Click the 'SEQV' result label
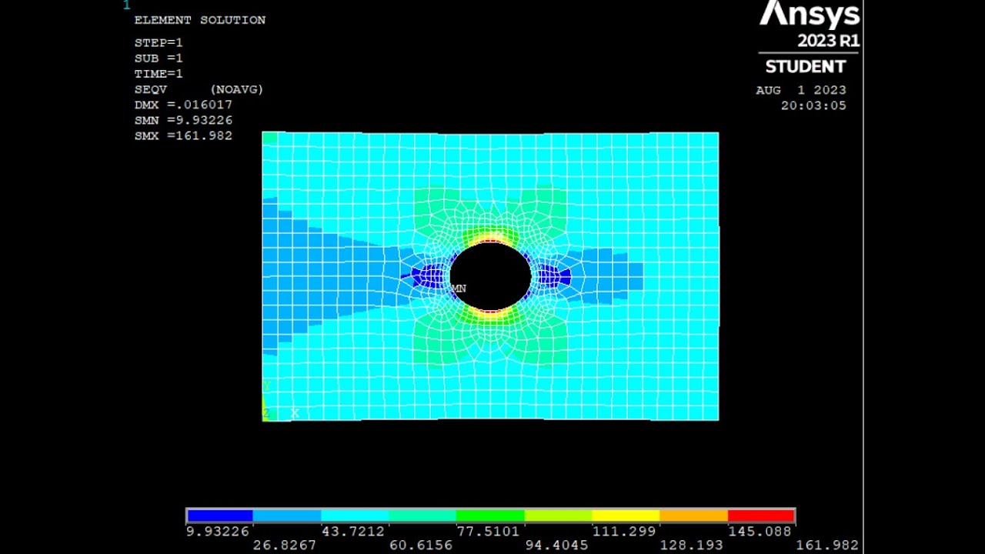This screenshot has height=554, width=985. coord(150,89)
